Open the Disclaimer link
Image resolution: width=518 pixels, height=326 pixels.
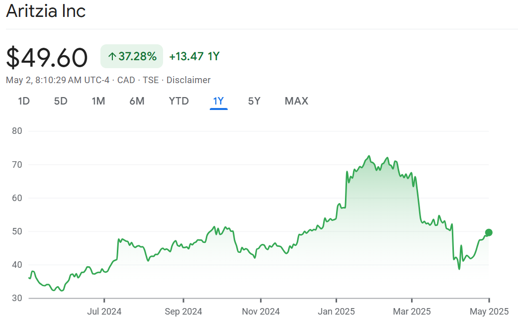pos(188,80)
